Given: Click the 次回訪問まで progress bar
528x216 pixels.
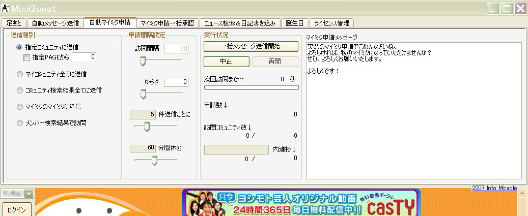Looking at the screenshot, I should click(x=251, y=88).
